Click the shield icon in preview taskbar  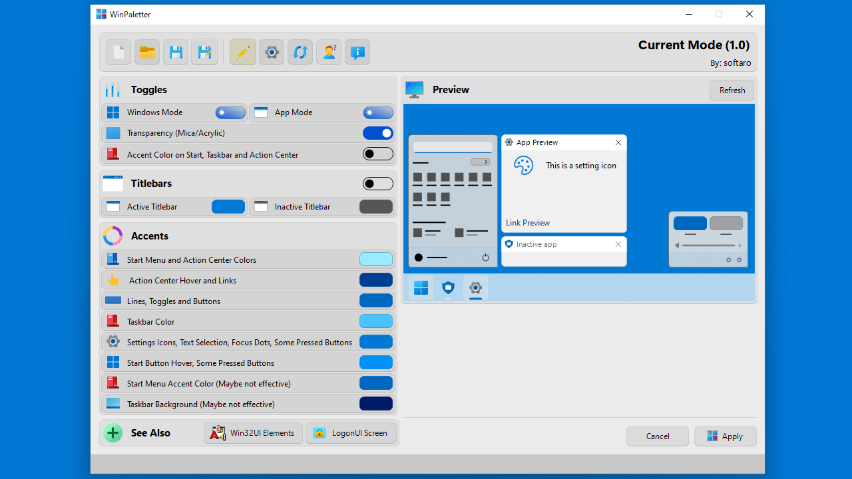click(x=448, y=287)
